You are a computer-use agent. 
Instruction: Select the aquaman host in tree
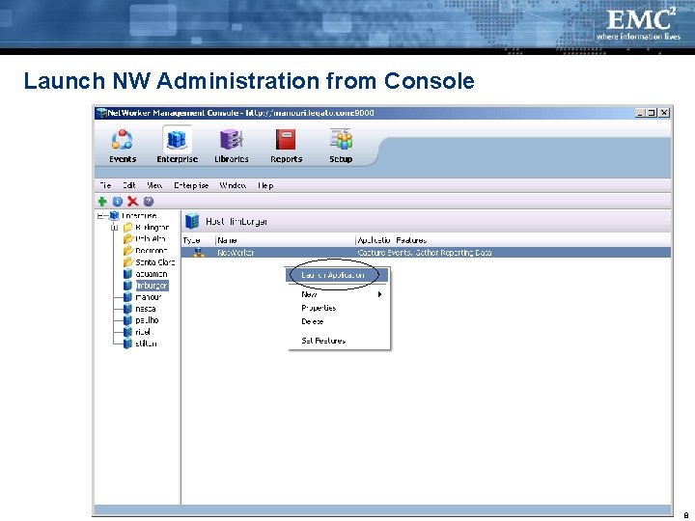point(152,274)
